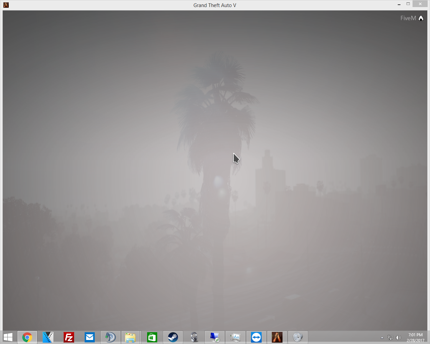Open the headset application taskbar icon

(194, 337)
